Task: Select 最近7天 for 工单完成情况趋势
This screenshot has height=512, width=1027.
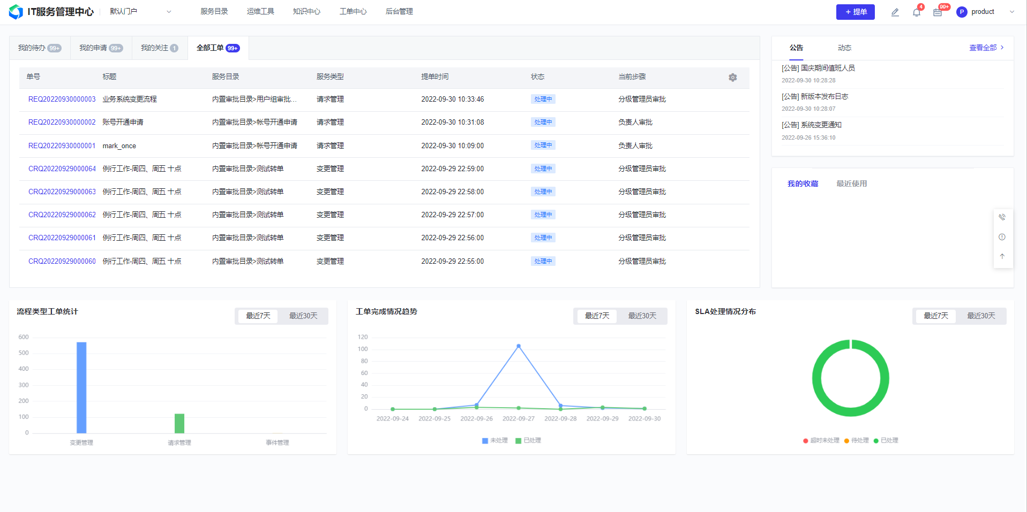Action: point(597,316)
